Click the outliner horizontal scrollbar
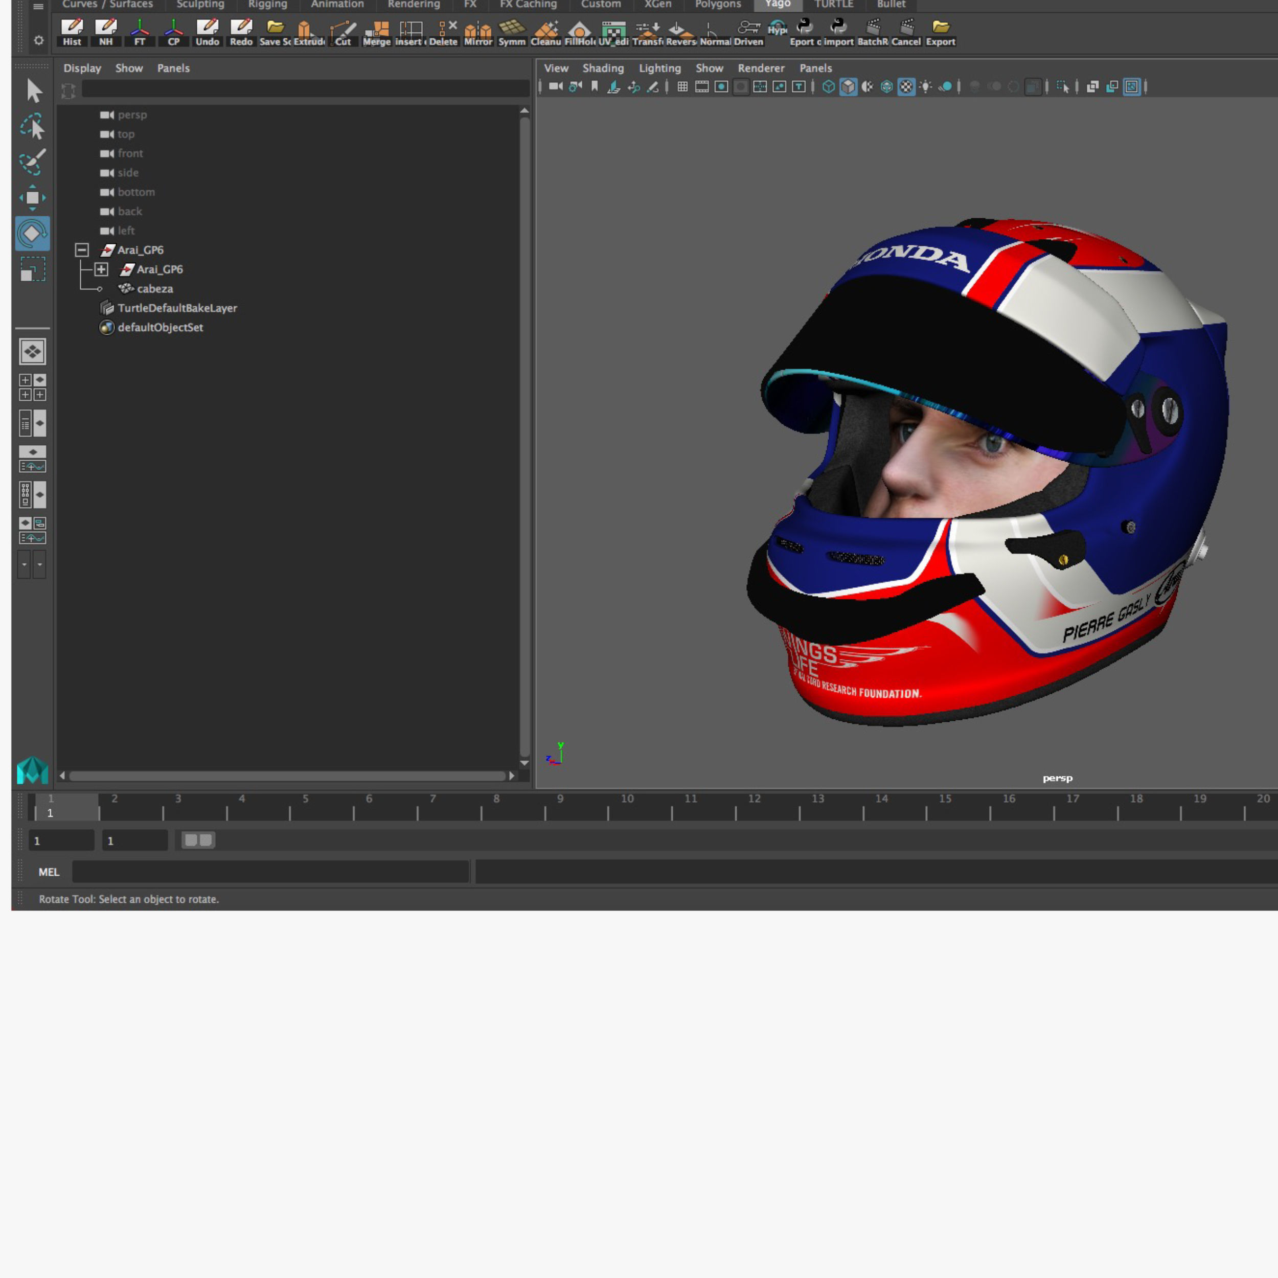1278x1278 pixels. (287, 776)
